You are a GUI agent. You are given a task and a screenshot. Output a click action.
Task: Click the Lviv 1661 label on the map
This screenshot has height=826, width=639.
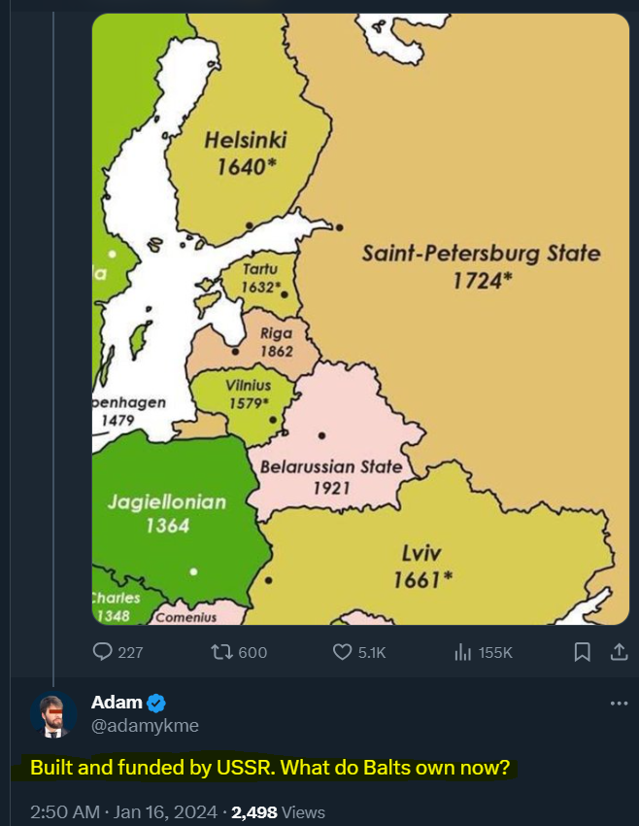click(x=421, y=566)
